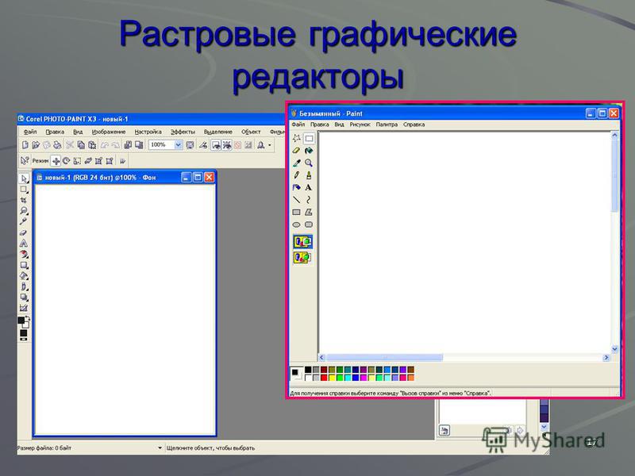Image resolution: width=635 pixels, height=476 pixels.
Task: Select the Crop tool in Corel toolbox
Action: [x=24, y=201]
